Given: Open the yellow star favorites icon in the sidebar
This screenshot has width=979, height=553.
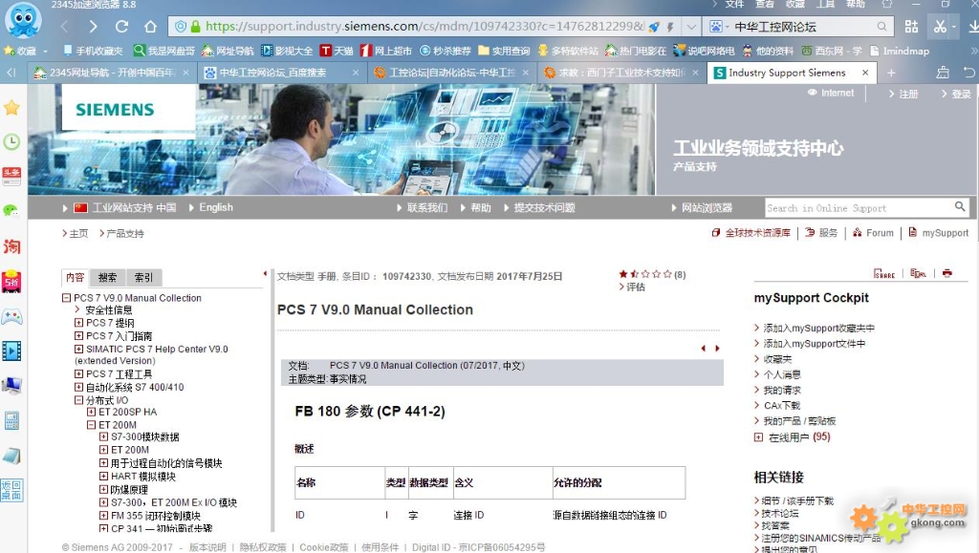Looking at the screenshot, I should tap(11, 107).
